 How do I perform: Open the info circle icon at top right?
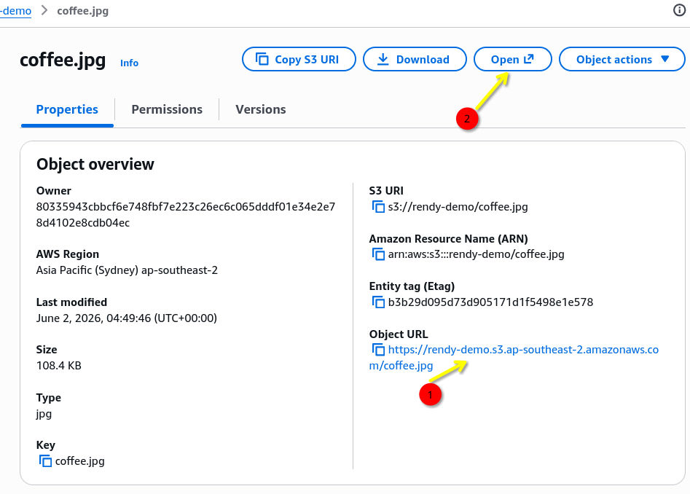click(x=680, y=9)
